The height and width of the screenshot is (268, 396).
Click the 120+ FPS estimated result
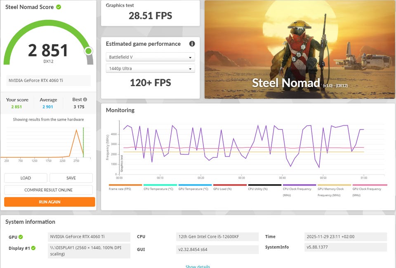150,82
